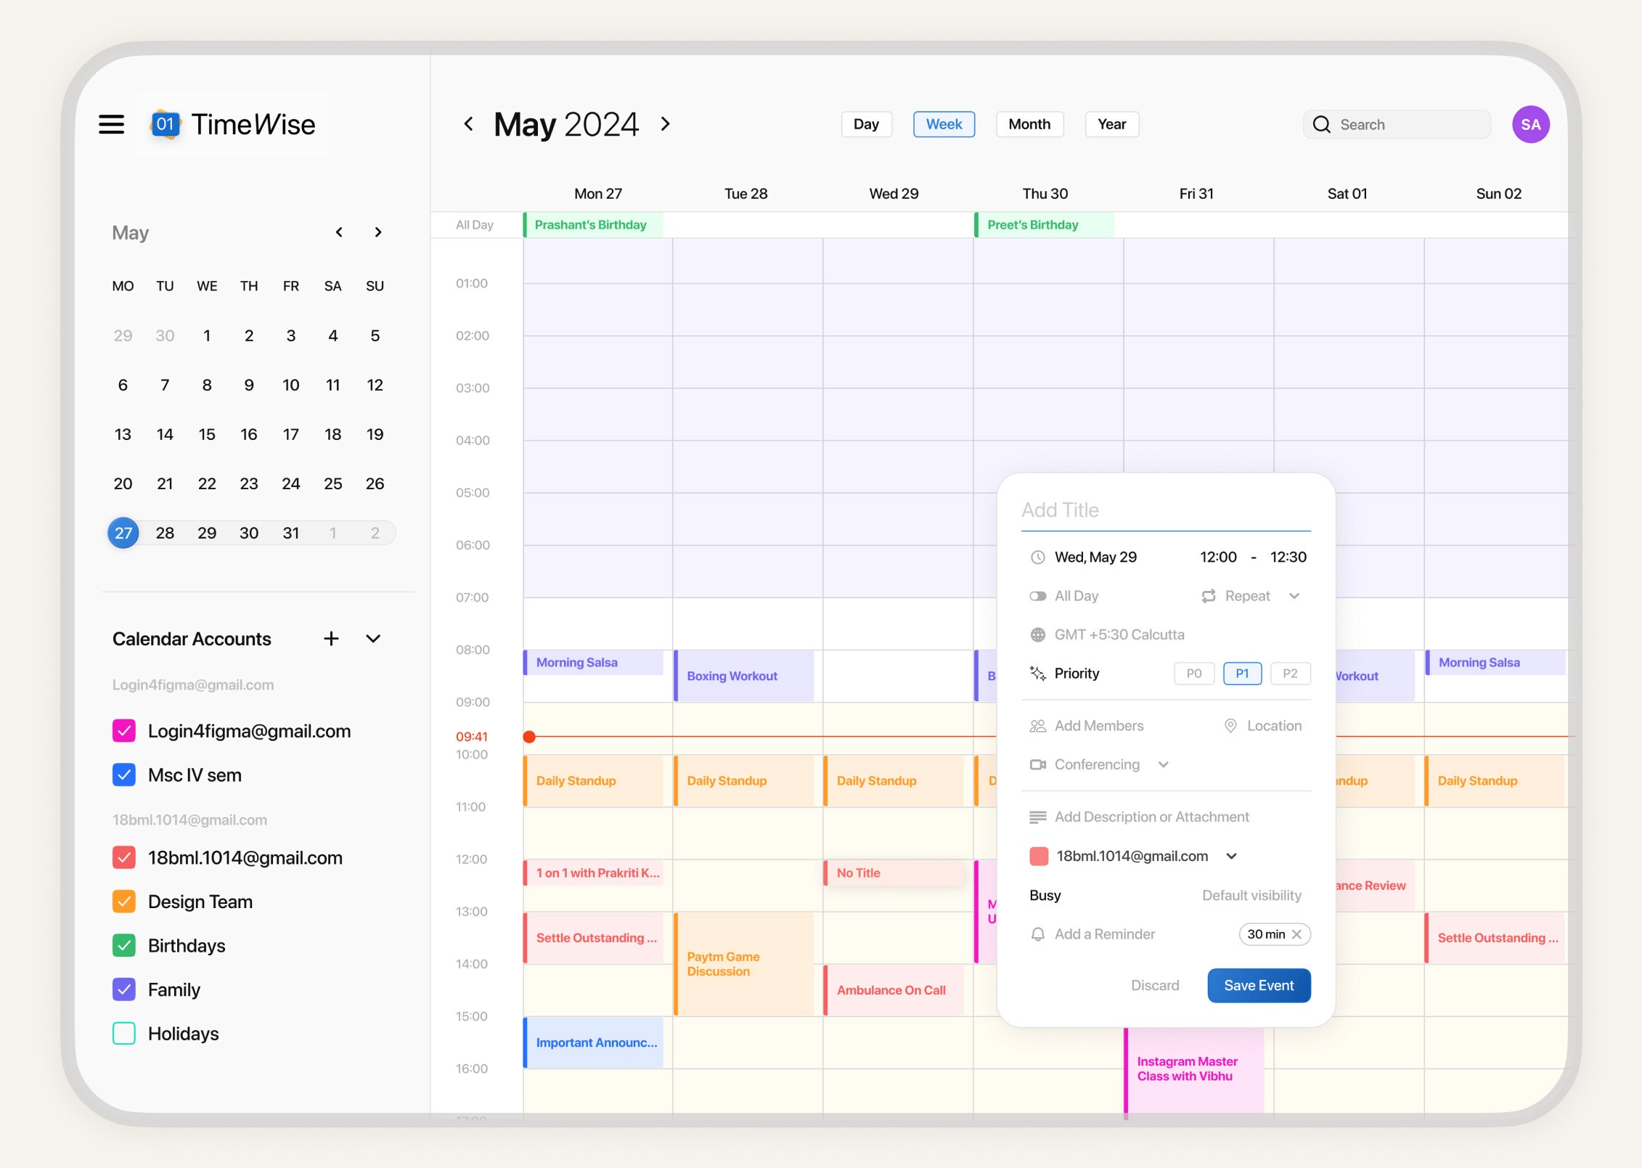The image size is (1642, 1168).
Task: Click the red calendar color swatch
Action: (x=1039, y=856)
